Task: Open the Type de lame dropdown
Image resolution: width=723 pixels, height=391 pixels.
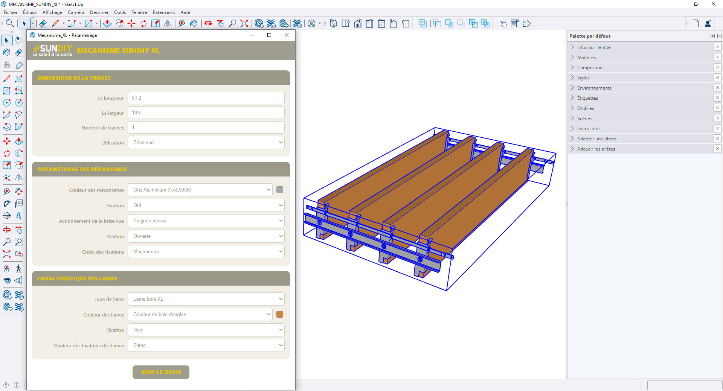Action: pyautogui.click(x=206, y=299)
